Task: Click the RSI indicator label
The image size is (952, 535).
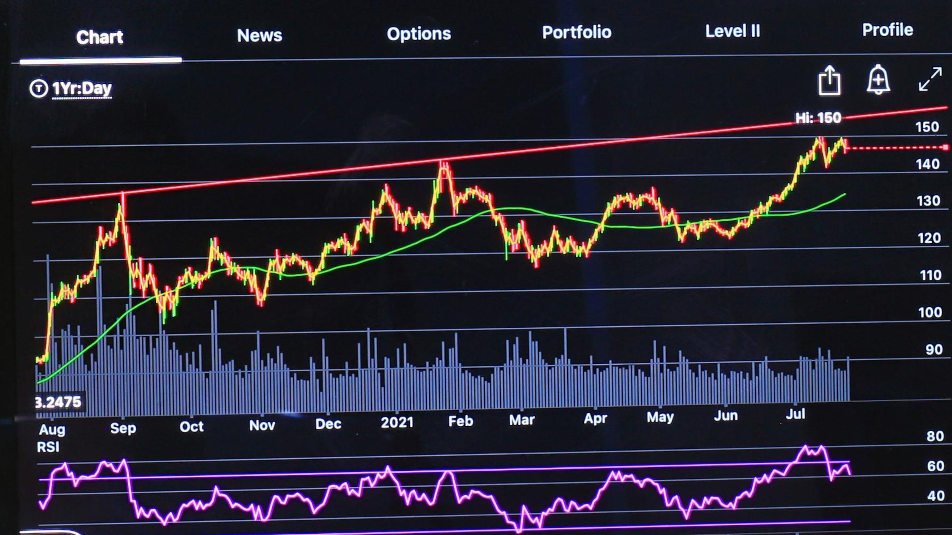Action: point(48,447)
